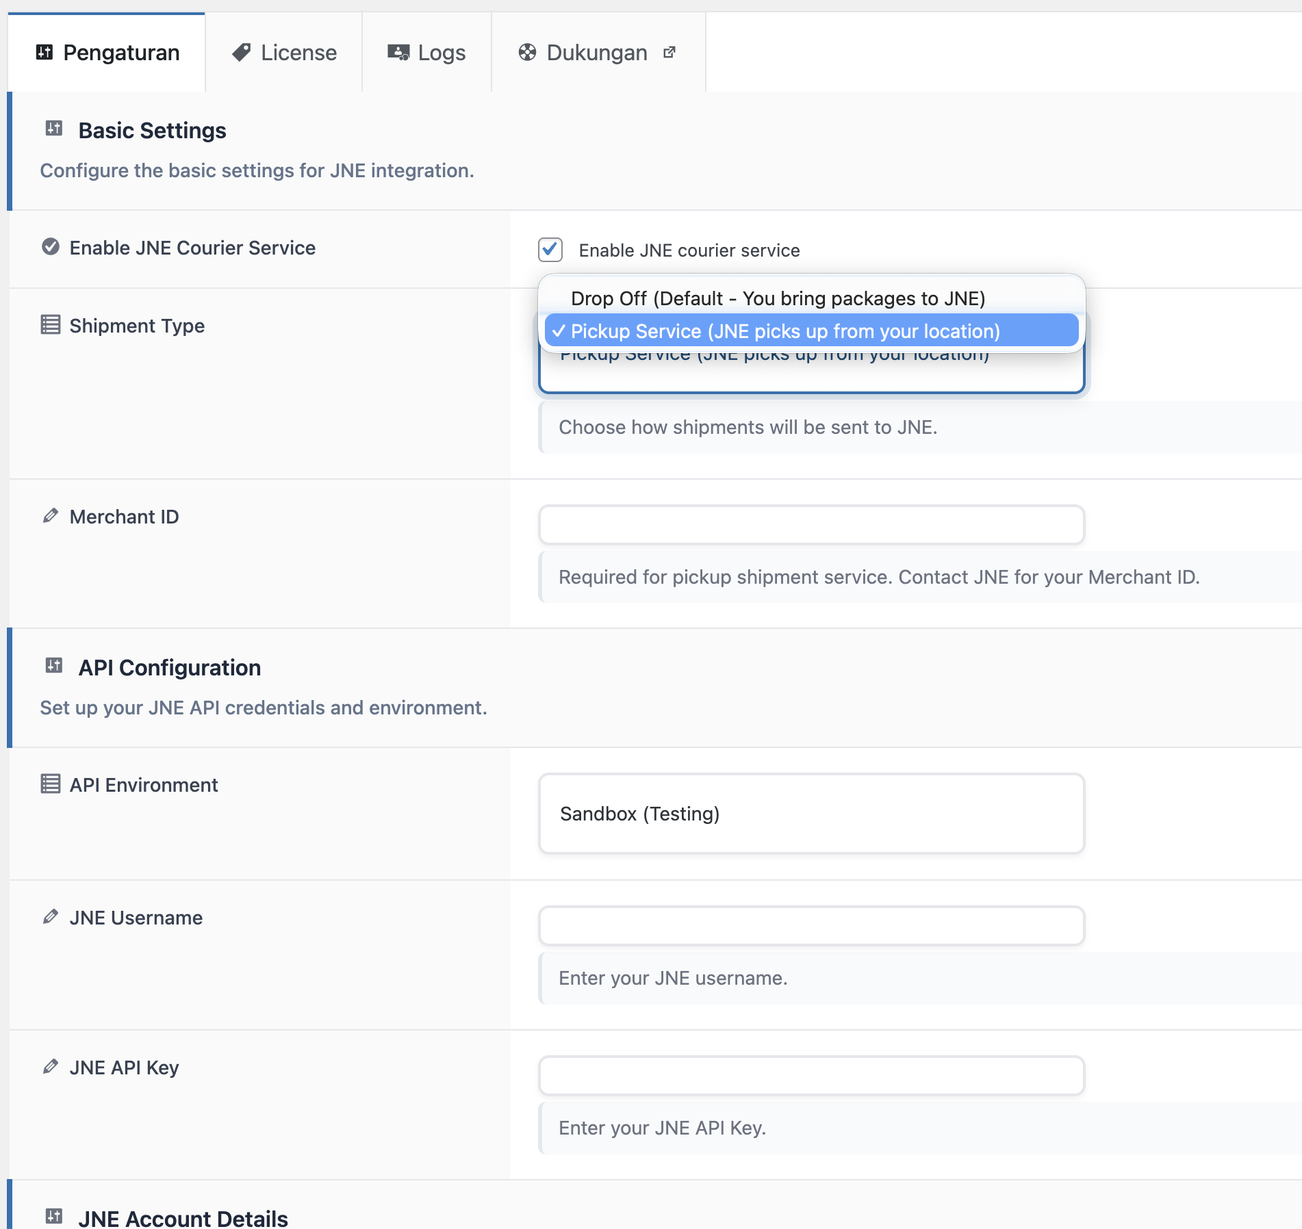1302x1229 pixels.
Task: Choose Drop Off option in Shipment Type list
Action: coord(778,298)
